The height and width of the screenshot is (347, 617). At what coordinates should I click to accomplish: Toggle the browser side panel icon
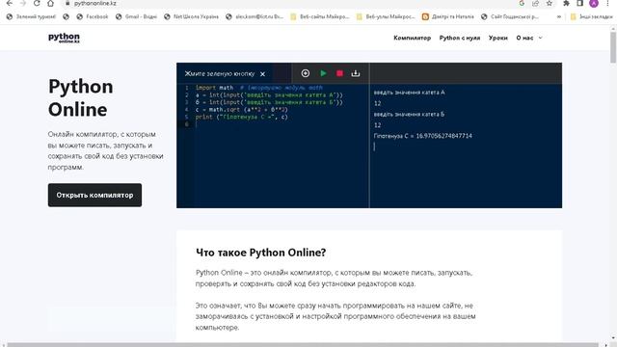coord(580,3)
